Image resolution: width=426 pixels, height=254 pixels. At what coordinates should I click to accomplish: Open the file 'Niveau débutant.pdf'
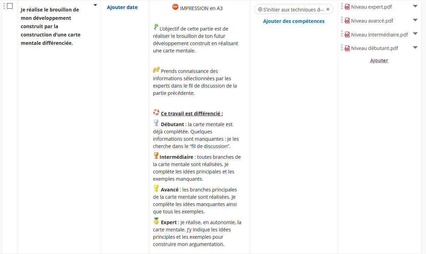[375, 48]
